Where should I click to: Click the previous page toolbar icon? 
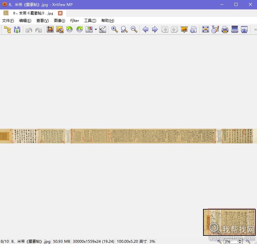click(x=165, y=30)
